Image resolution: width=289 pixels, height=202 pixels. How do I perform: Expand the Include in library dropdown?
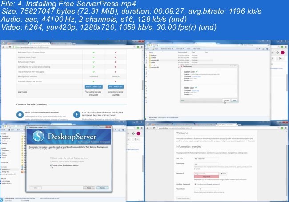tap(167, 49)
